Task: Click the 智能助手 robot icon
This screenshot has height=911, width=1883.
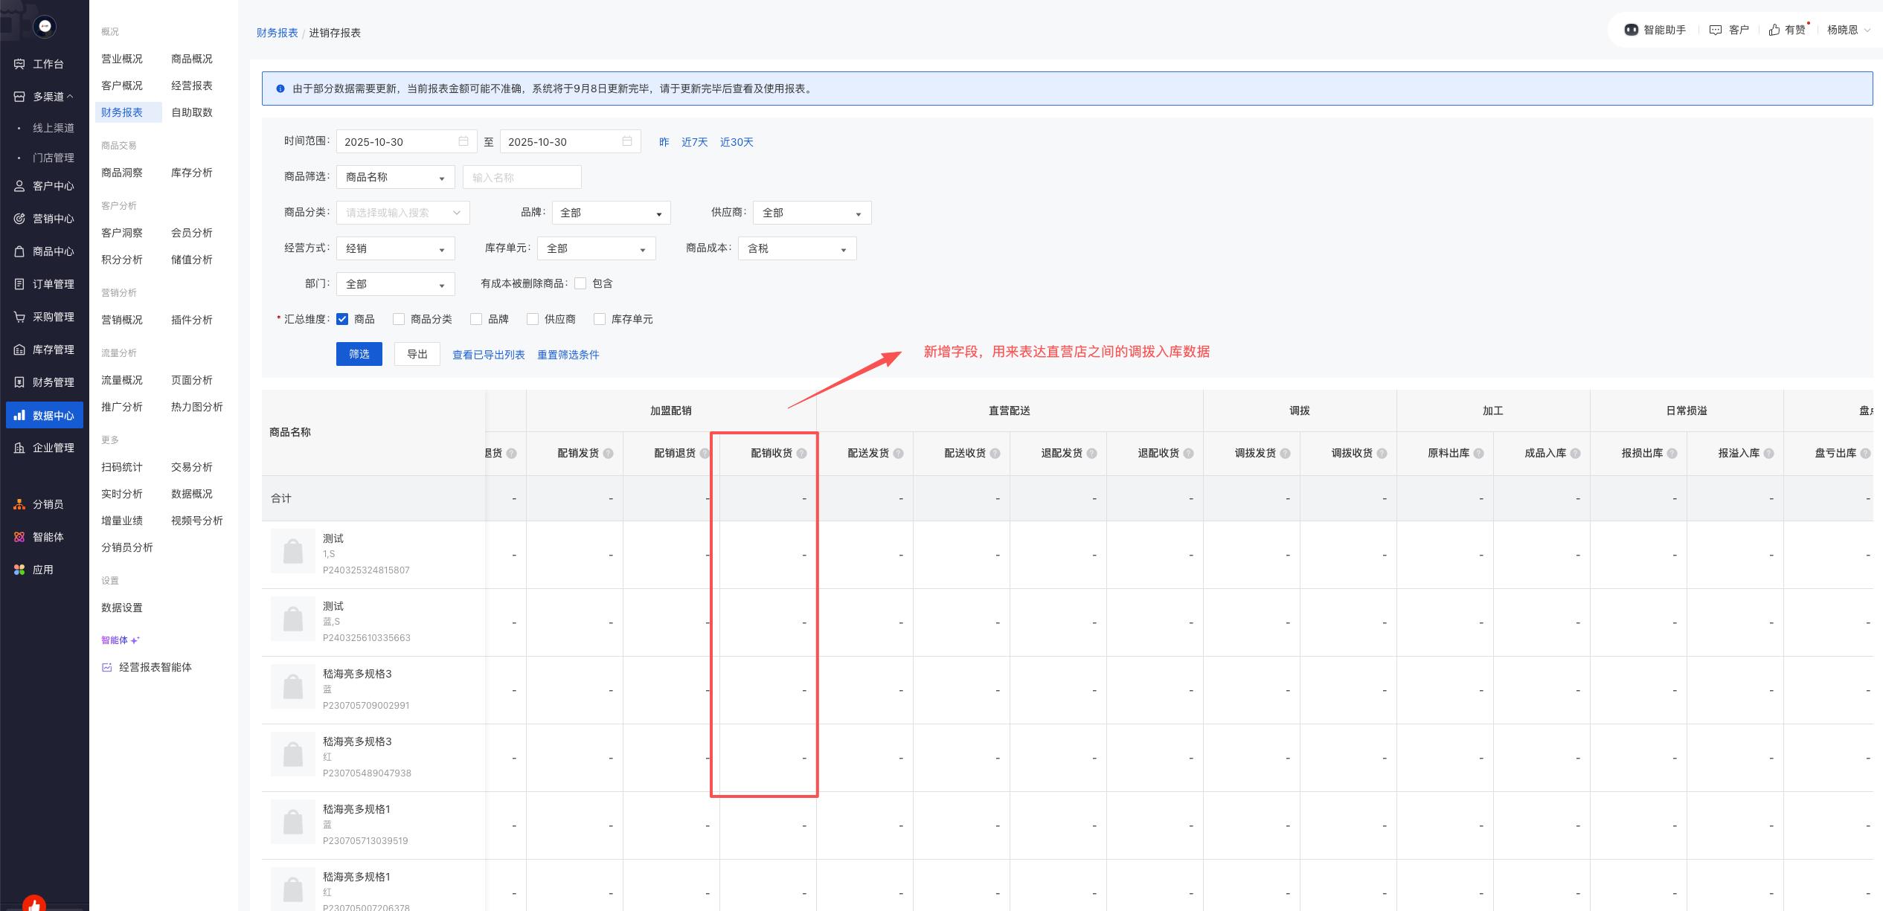Action: (x=1631, y=30)
